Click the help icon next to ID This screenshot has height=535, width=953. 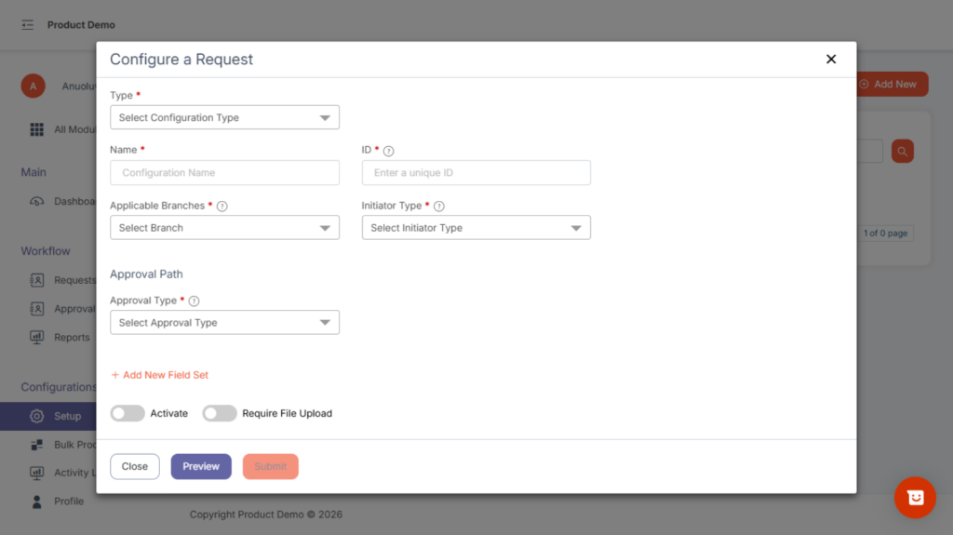(389, 151)
